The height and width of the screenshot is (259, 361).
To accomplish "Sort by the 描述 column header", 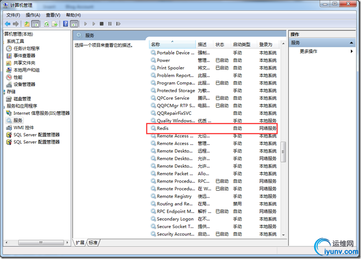I will pyautogui.click(x=205, y=45).
